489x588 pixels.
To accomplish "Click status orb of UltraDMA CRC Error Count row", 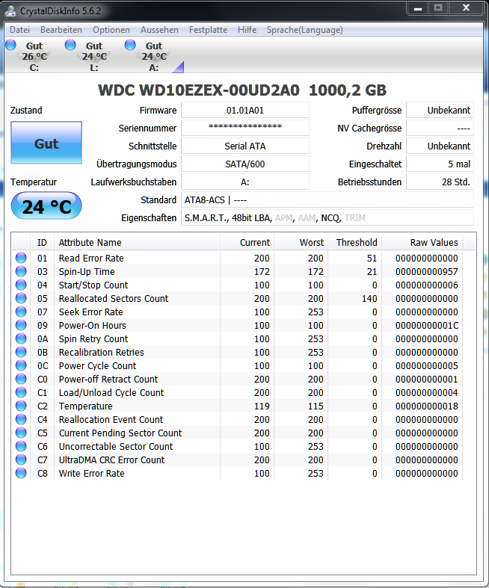I will point(21,459).
